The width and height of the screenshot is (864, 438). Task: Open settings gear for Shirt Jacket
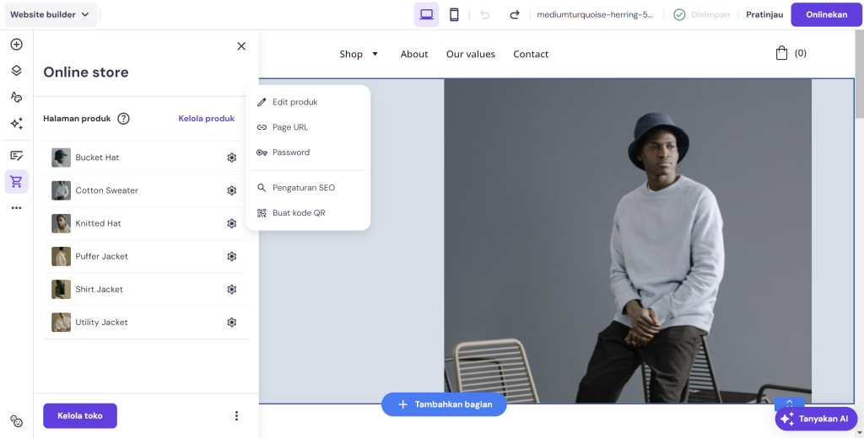coord(231,290)
